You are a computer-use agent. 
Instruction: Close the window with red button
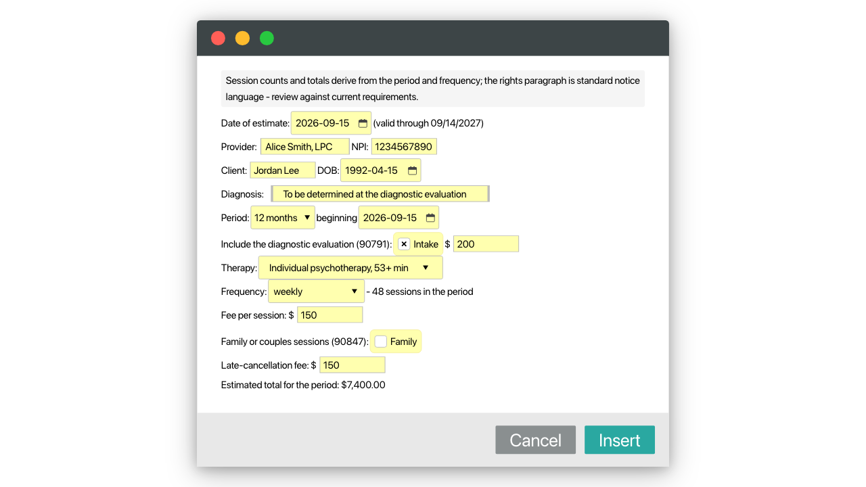coord(218,38)
